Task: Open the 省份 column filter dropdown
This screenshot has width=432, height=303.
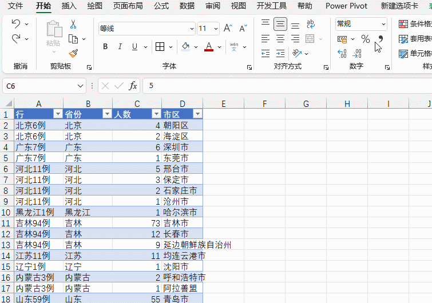Action: click(x=107, y=114)
